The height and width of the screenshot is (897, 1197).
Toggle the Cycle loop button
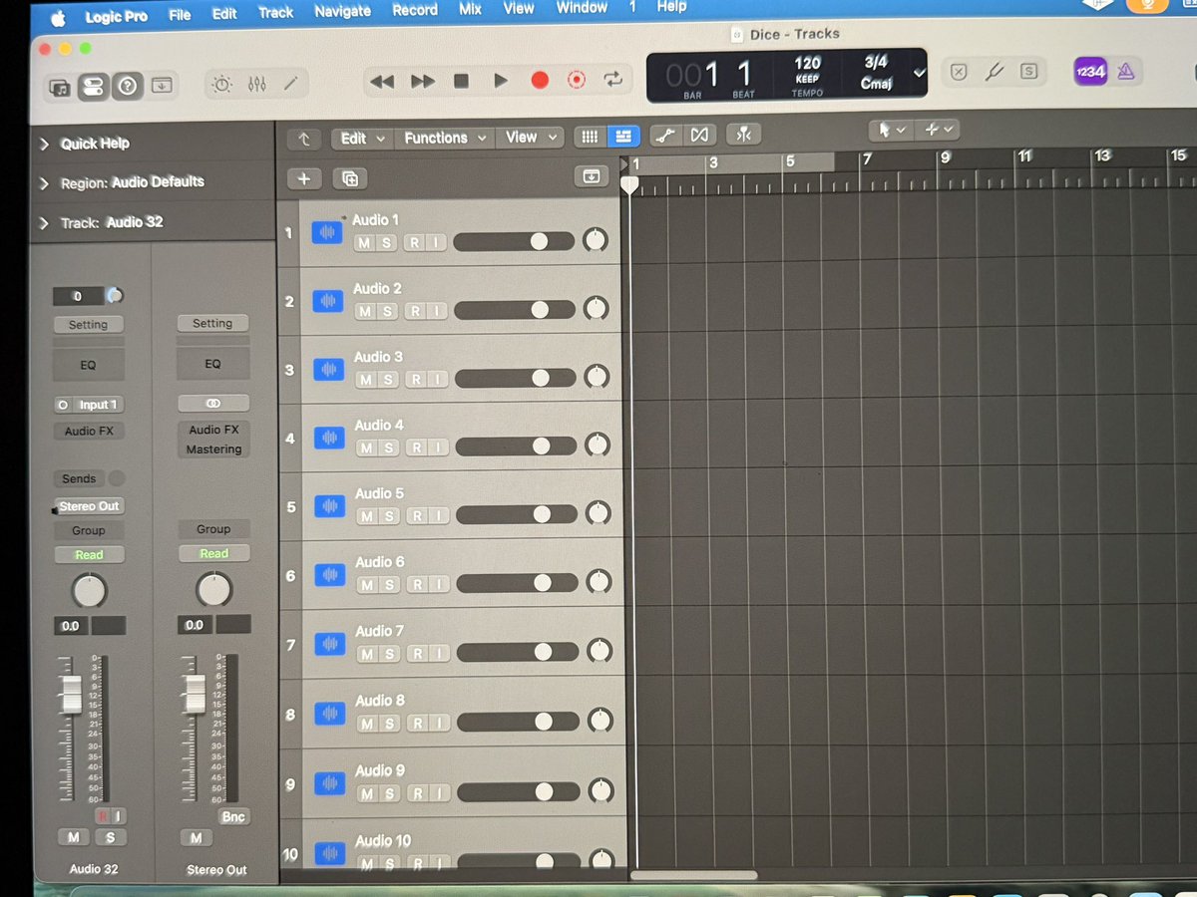point(613,79)
